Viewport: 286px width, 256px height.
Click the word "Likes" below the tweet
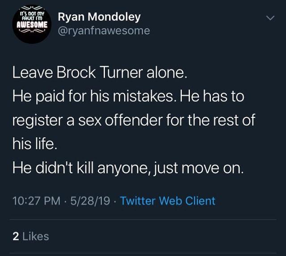[x=36, y=236]
